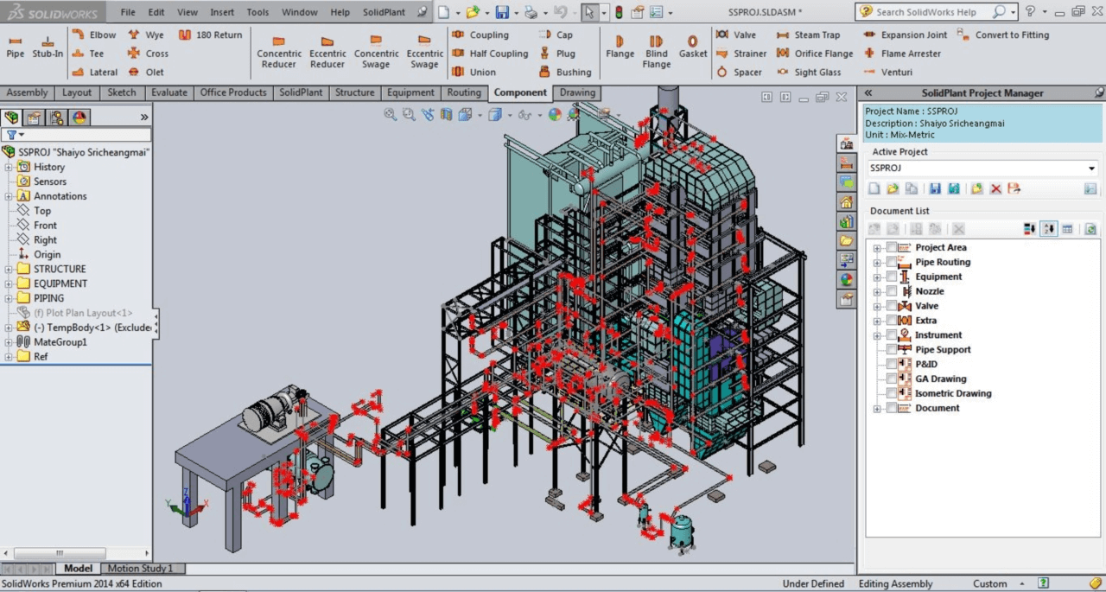Pick the Wye fitting
This screenshot has width=1106, height=592.
click(146, 35)
